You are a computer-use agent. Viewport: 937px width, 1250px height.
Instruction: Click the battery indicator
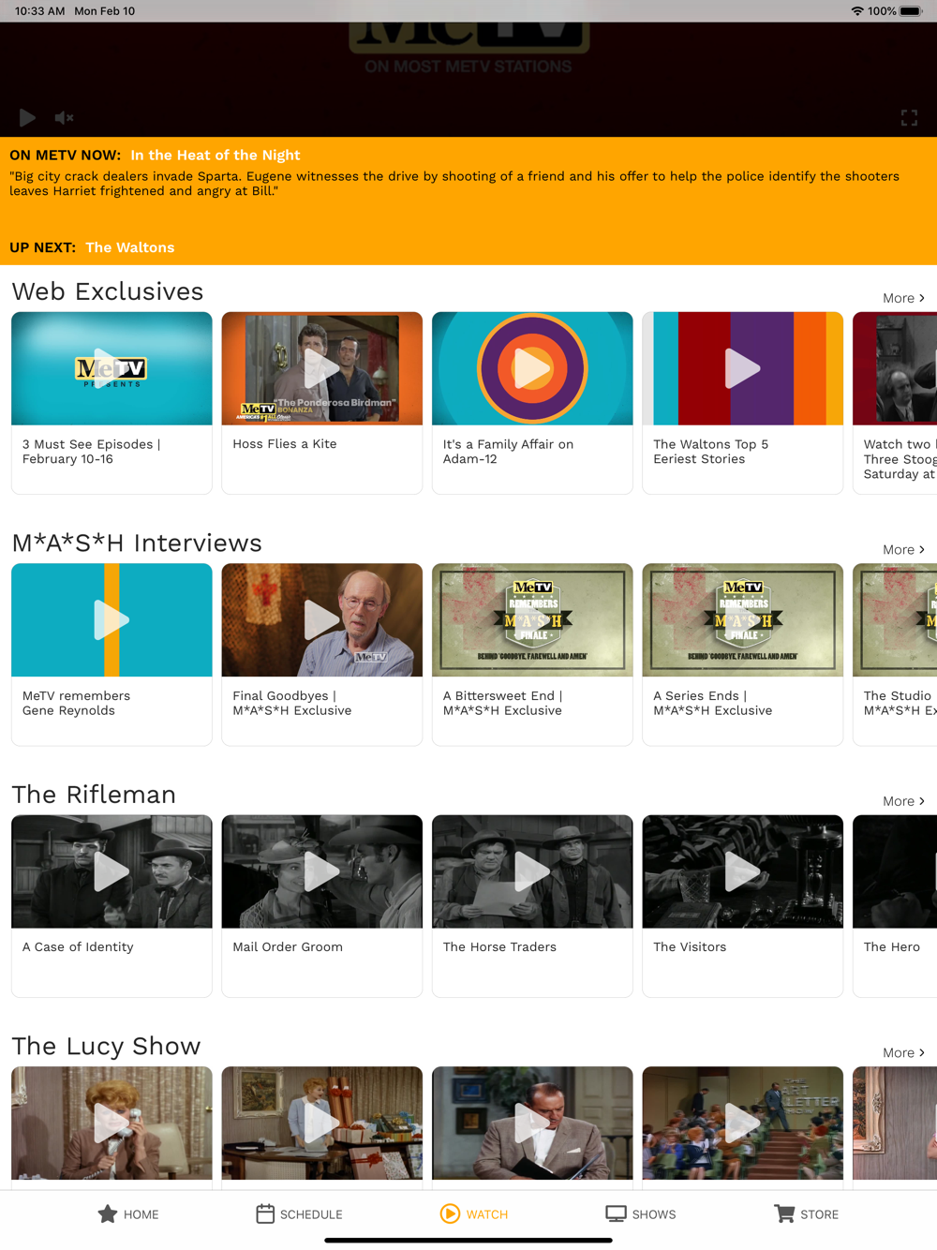click(x=911, y=11)
